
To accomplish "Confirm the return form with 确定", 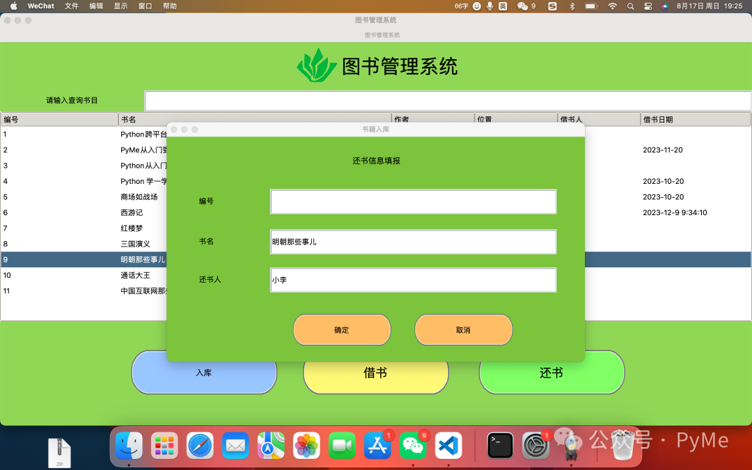I will coord(342,329).
